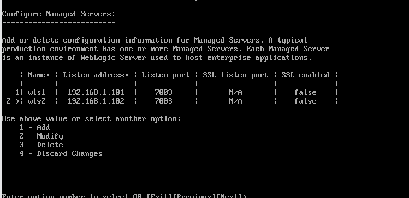Click the Listen port column header
409x198 pixels.
(x=165, y=75)
